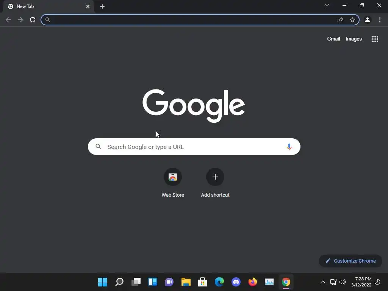Image resolution: width=388 pixels, height=291 pixels.
Task: Bookmark this tab with the star icon
Action: click(x=352, y=20)
